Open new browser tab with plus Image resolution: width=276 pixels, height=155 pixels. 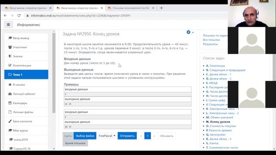tap(161, 8)
